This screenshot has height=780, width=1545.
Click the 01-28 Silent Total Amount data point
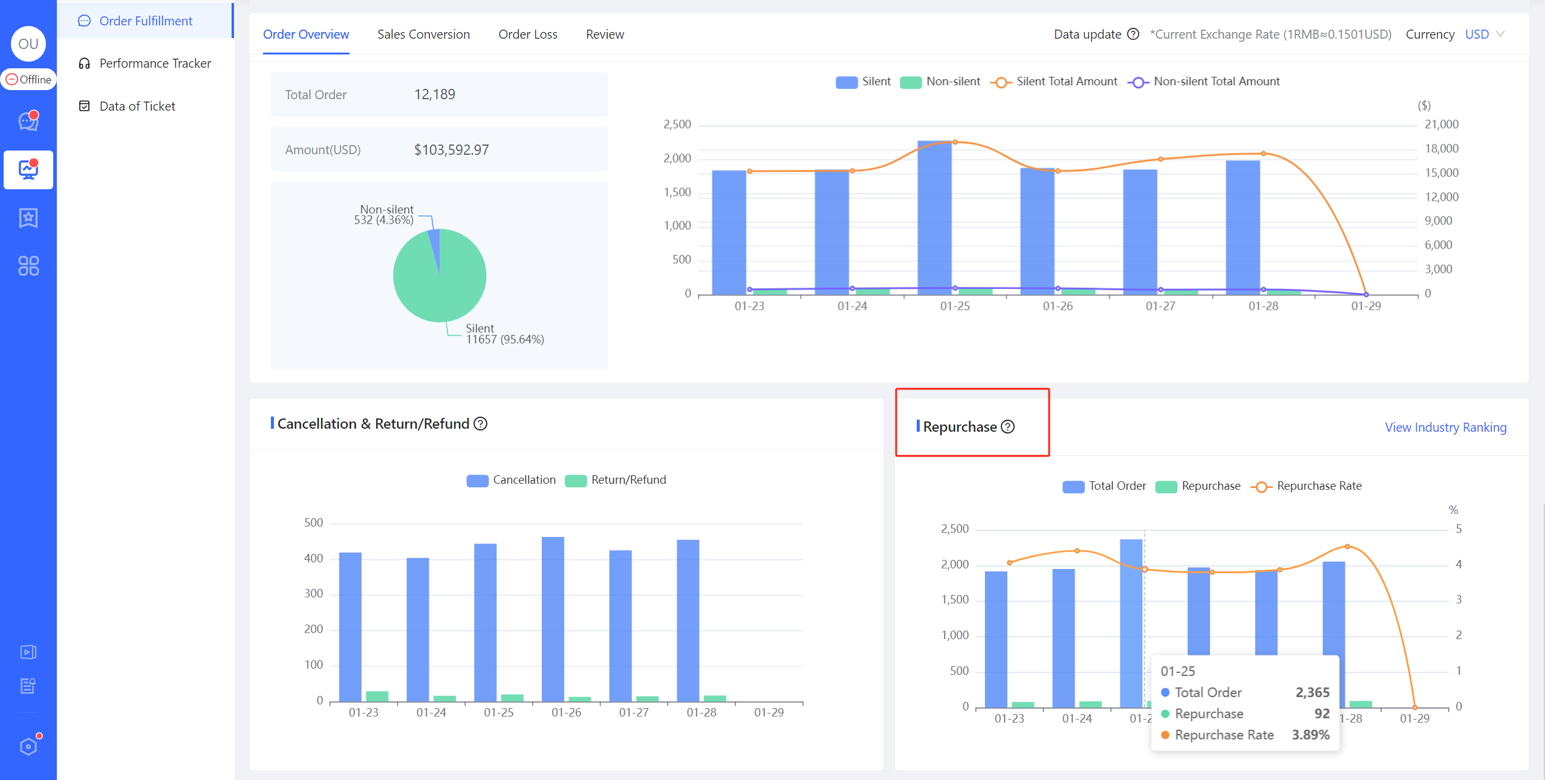pyautogui.click(x=1263, y=154)
